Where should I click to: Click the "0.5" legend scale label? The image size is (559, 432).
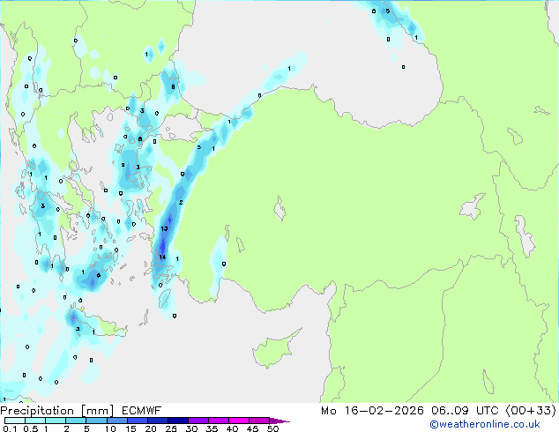click(31, 428)
